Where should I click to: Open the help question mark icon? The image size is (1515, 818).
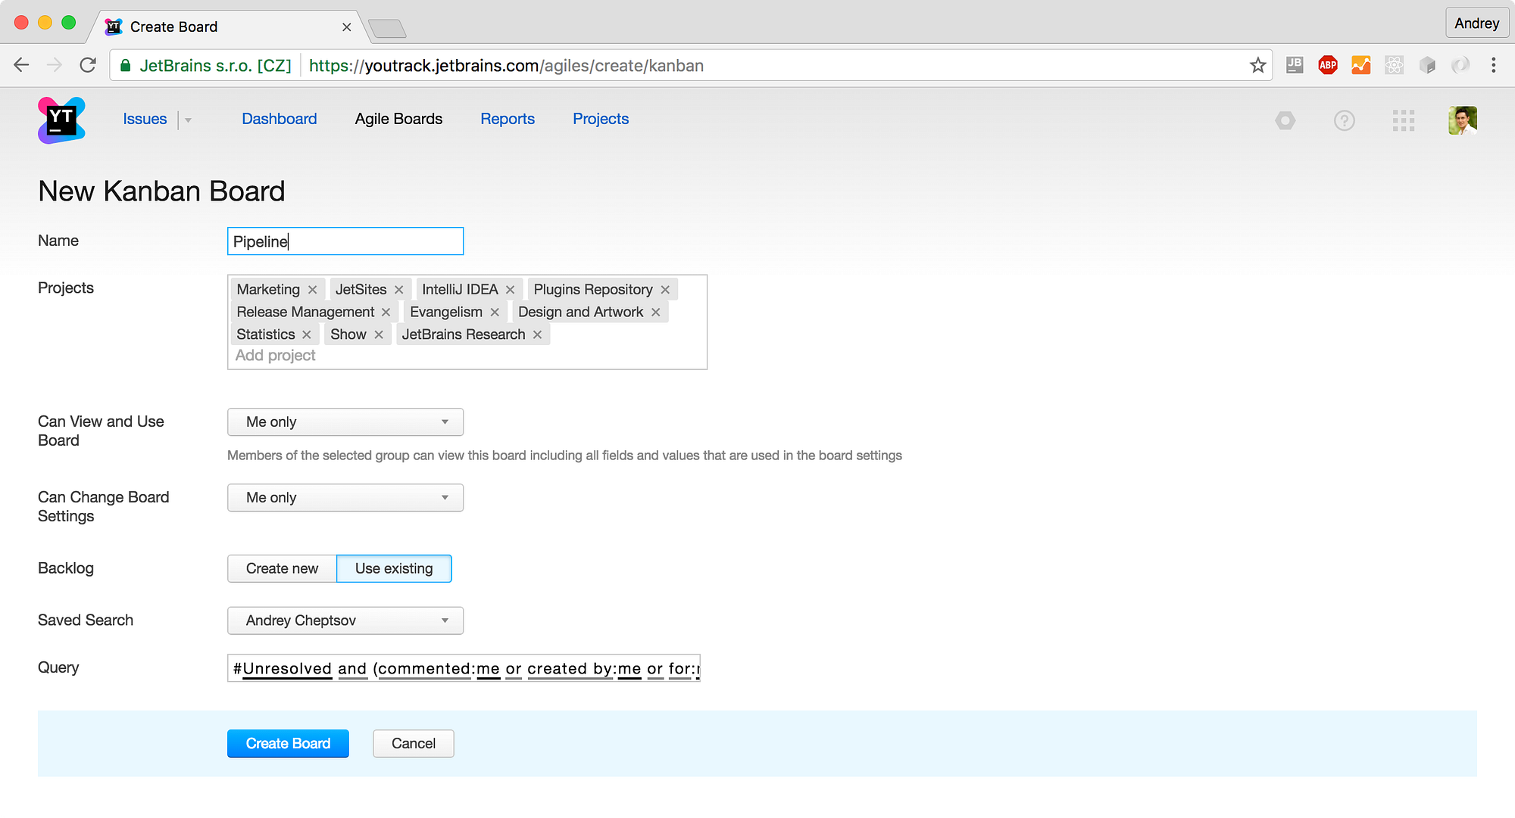[x=1344, y=120]
